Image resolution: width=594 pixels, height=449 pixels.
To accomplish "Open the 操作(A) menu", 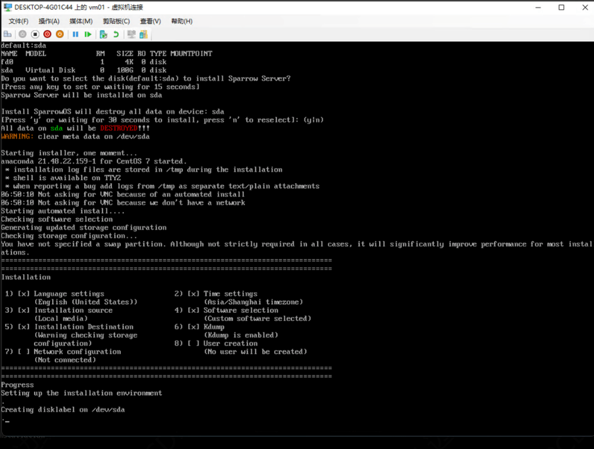I will (49, 21).
